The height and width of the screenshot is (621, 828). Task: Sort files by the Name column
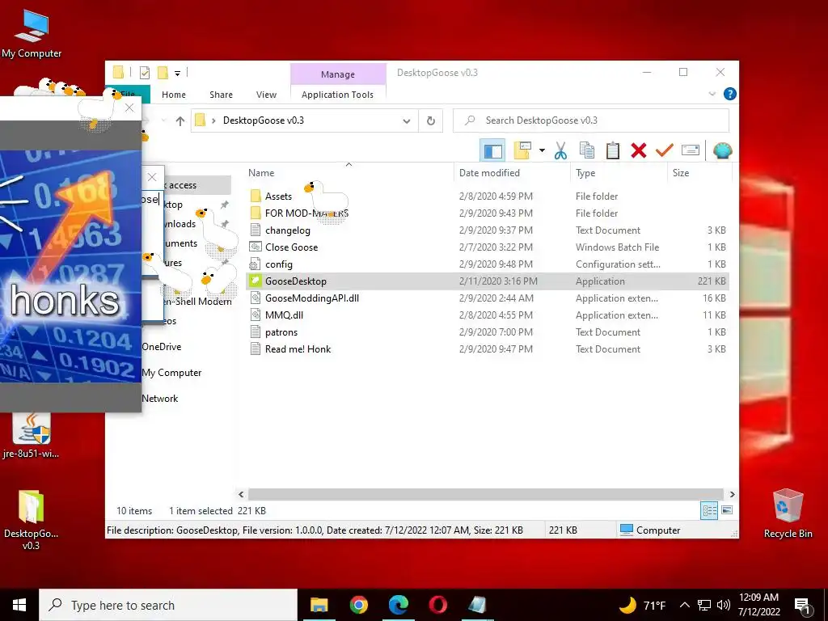click(x=261, y=173)
